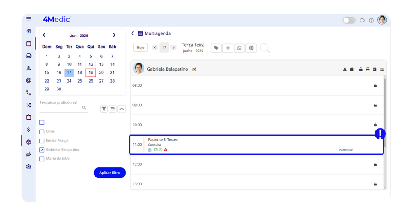Click the tag icon button
The width and height of the screenshot is (412, 216).
click(216, 48)
